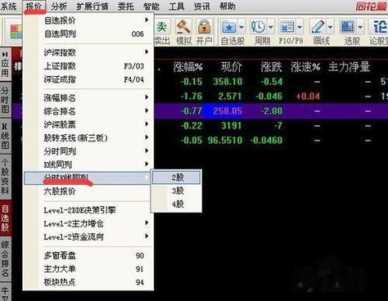Image resolution: width=388 pixels, height=301 pixels.
Task: Open the 委托 menu
Action: click(x=126, y=6)
